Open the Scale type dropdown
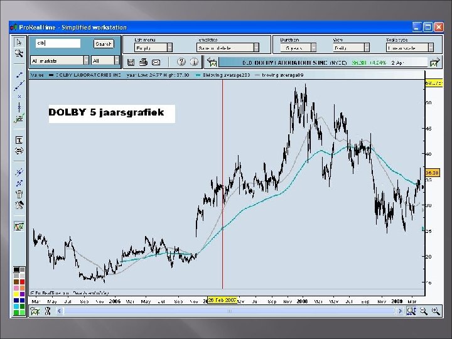Image resolution: width=452 pixels, height=339 pixels. tap(409, 48)
